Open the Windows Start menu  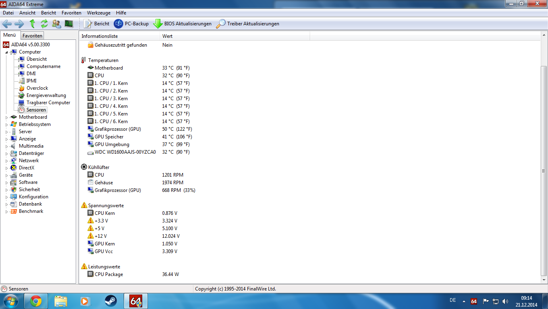(10, 301)
